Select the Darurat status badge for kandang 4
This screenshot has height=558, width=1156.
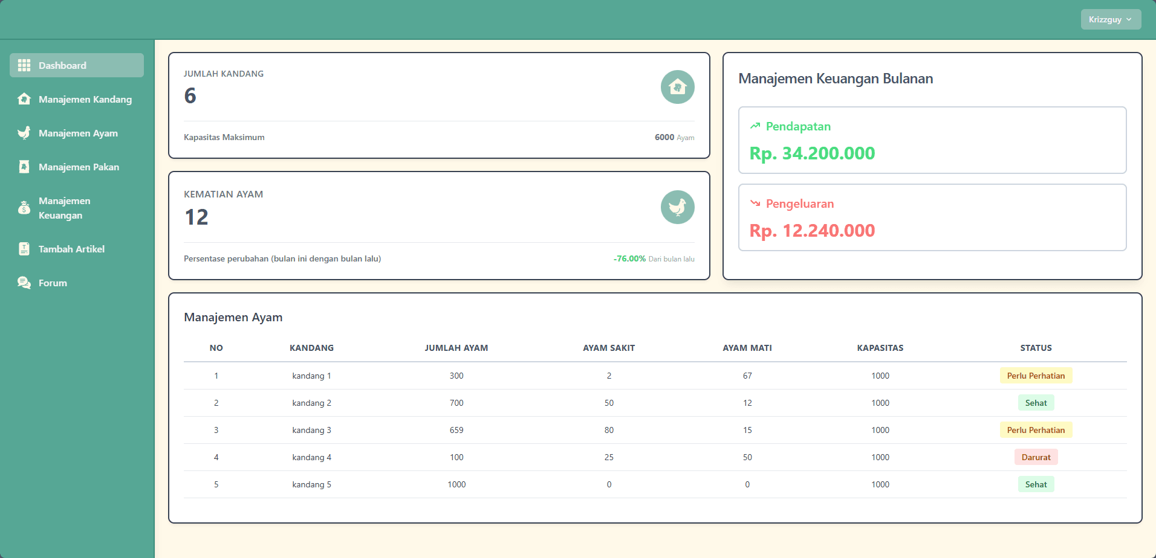pos(1036,457)
